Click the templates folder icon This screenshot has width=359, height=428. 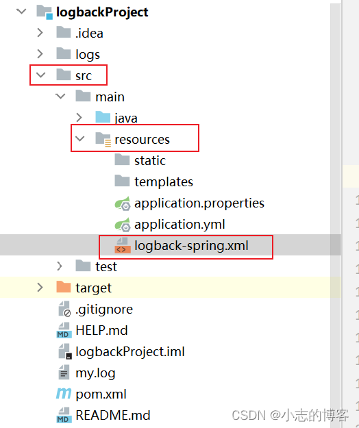(122, 181)
